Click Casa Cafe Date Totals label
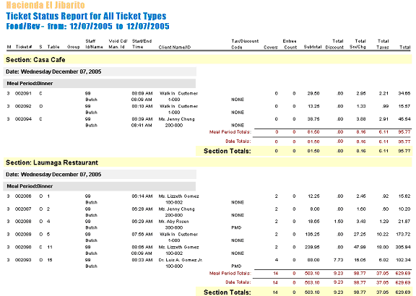Image resolution: width=416 pixels, height=296 pixels. pos(238,141)
